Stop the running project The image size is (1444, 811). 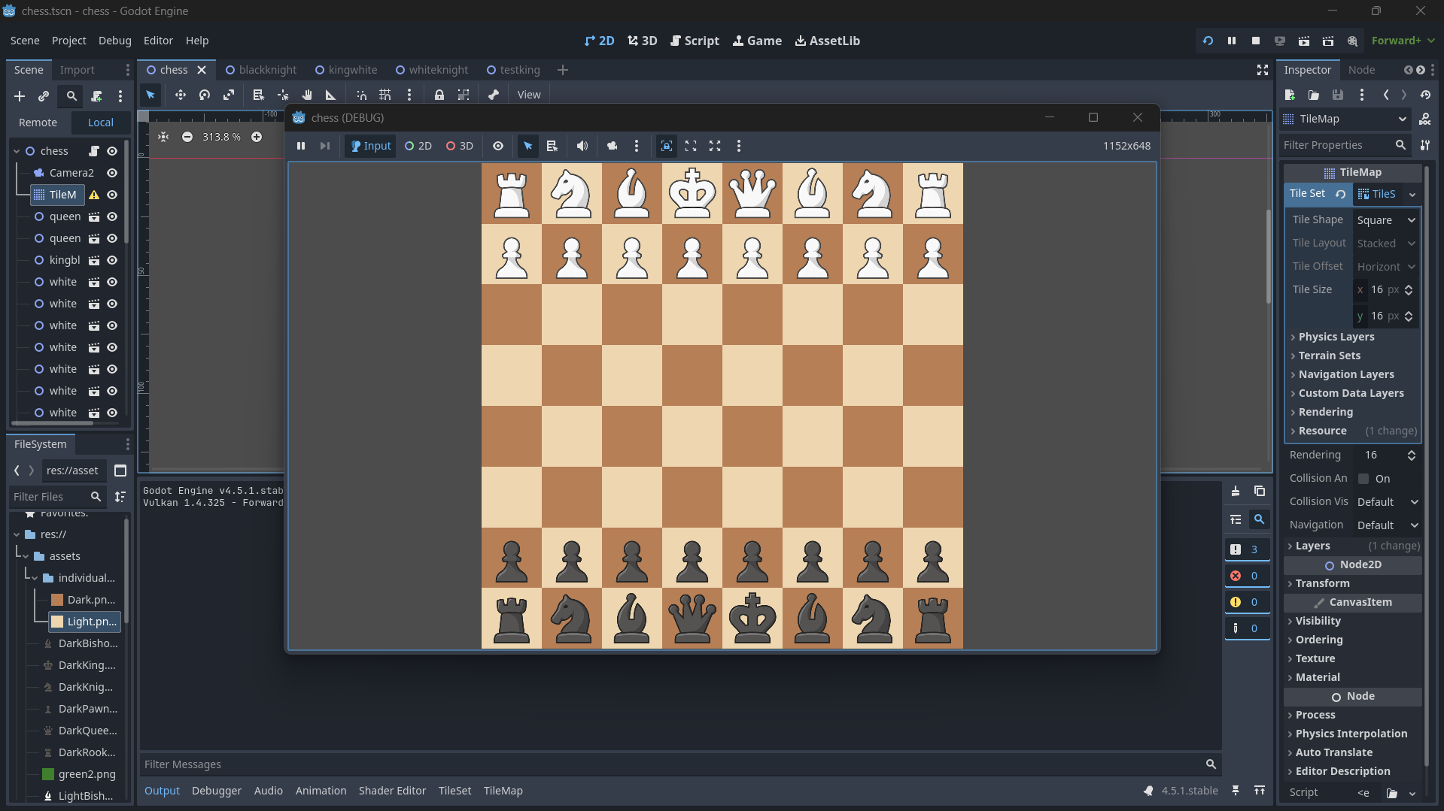click(1256, 41)
